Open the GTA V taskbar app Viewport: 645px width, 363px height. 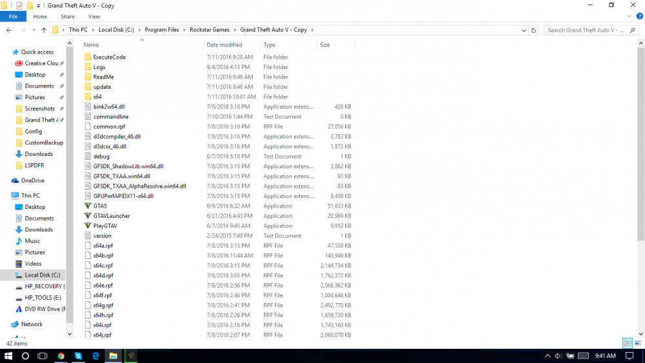(130, 356)
